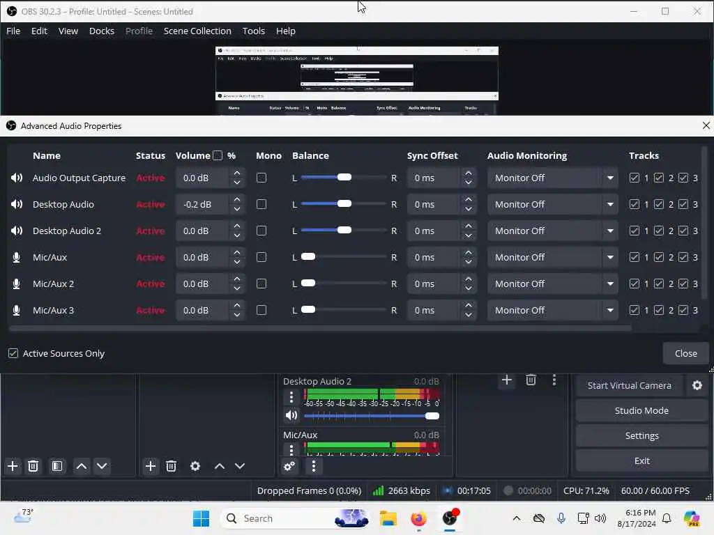Viewport: 714px width, 535px height.
Task: Open Audio Monitoring dropdown for Mic/Aux
Action: pos(552,258)
